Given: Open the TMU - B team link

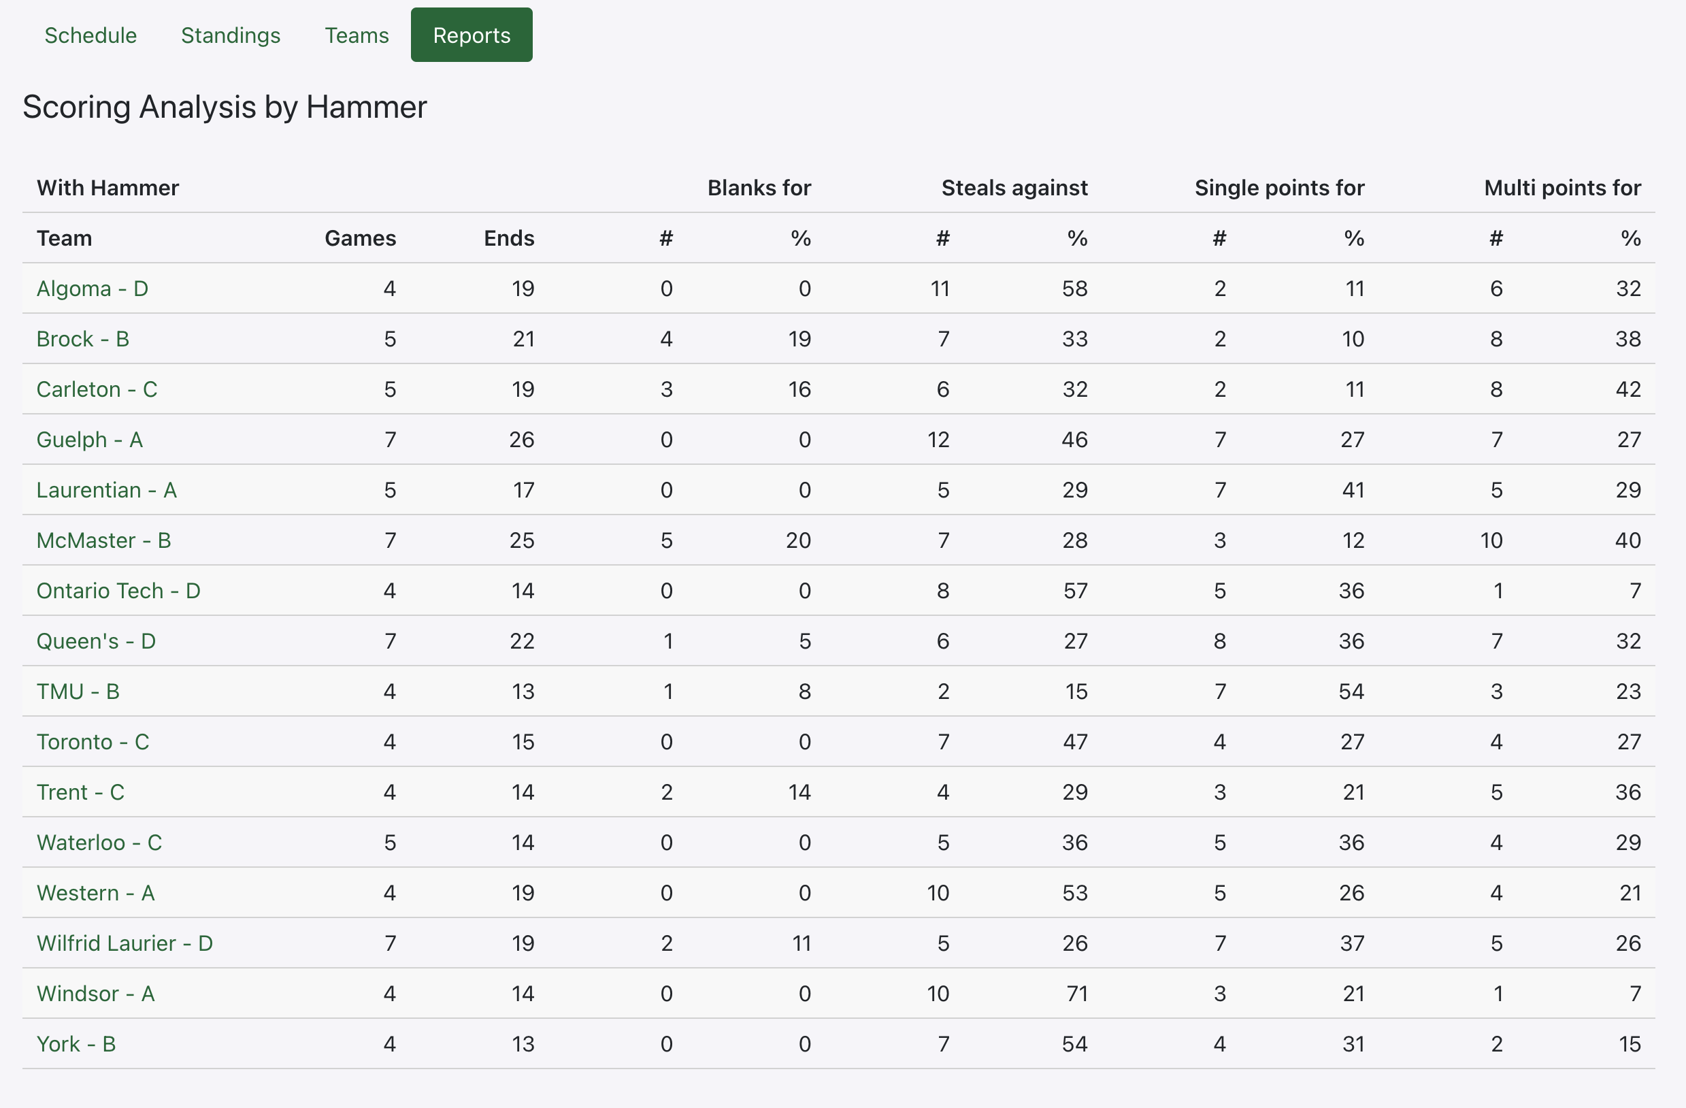Looking at the screenshot, I should [78, 691].
